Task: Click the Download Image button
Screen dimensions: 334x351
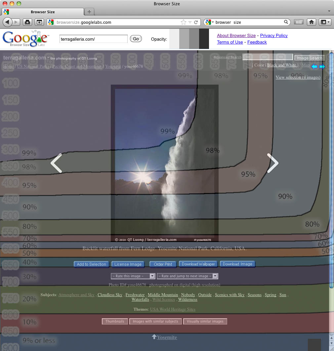Action: coord(237,264)
